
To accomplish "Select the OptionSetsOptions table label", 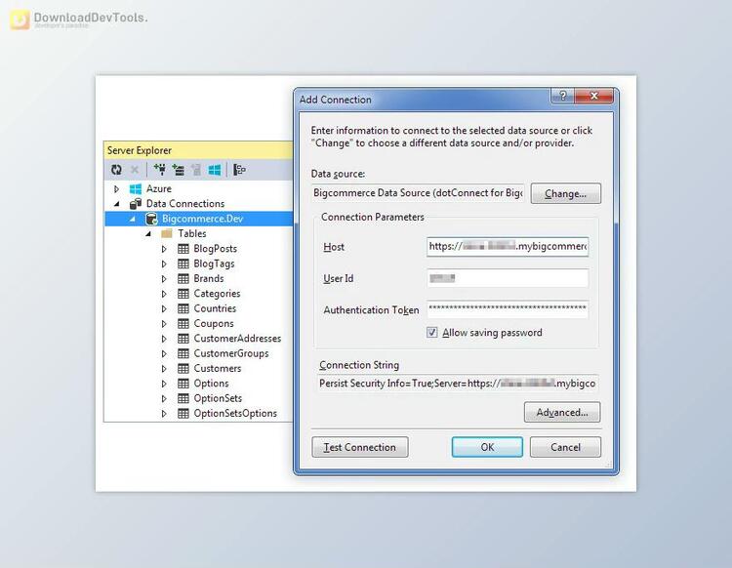I will point(235,414).
